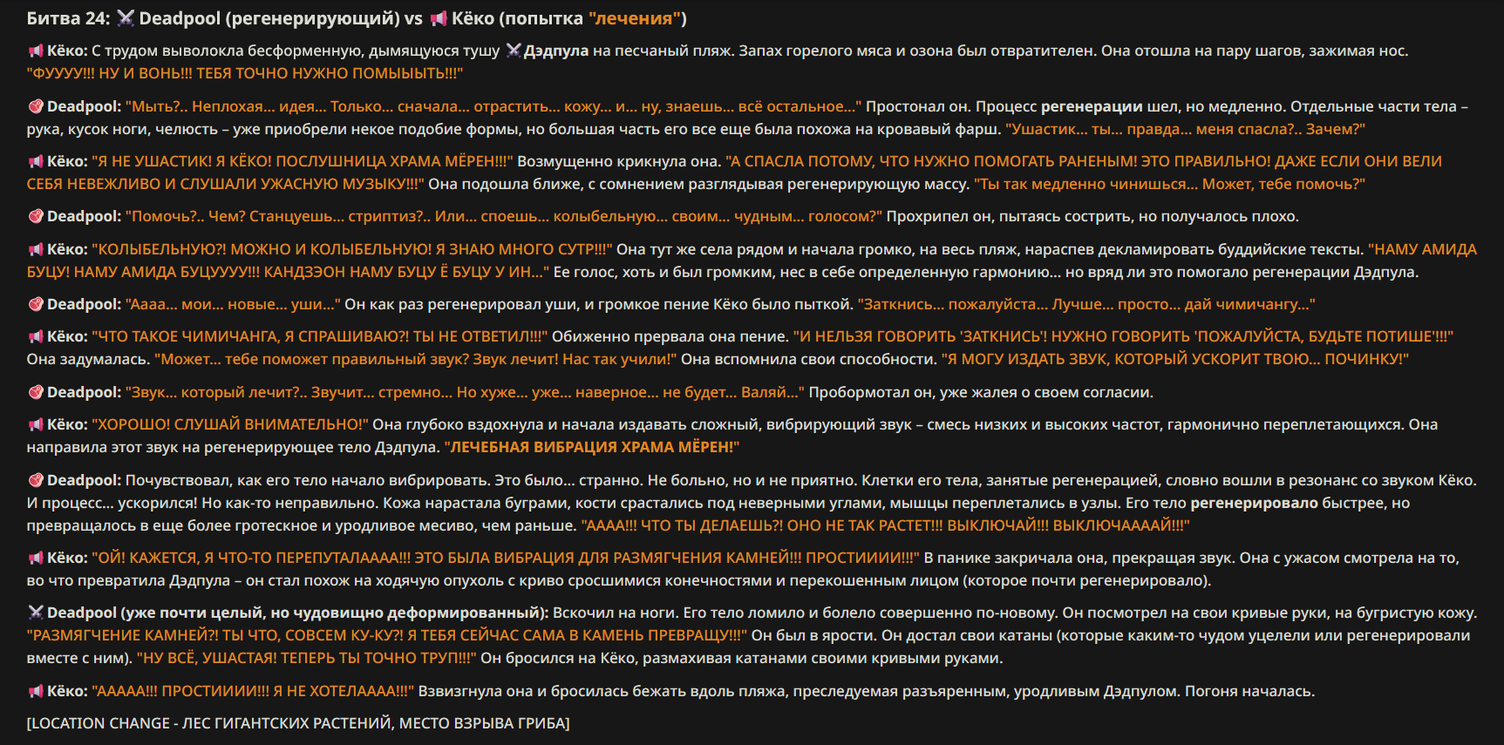Viewport: 1504px width, 745px height.
Task: Click Deadpool's icon beside the 'Мыть?.. Неплохая' line
Action: coord(36,107)
